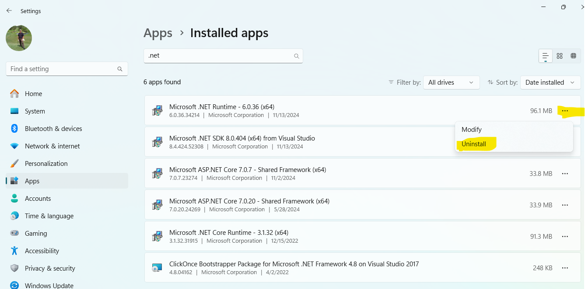Click the Find a setting search box
Viewport: 585px width, 289px height.
tap(67, 69)
